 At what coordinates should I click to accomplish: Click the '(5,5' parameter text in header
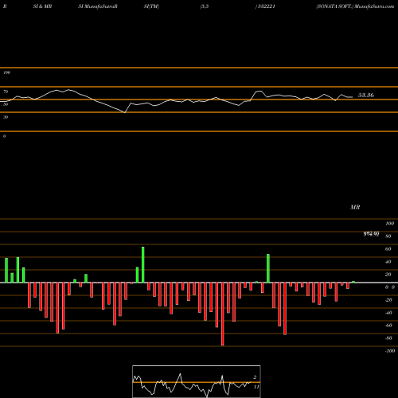[204, 6]
